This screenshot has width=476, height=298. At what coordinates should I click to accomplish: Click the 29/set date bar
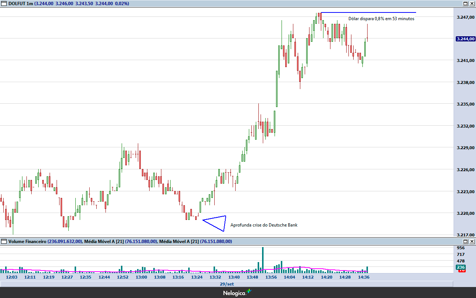(226, 284)
